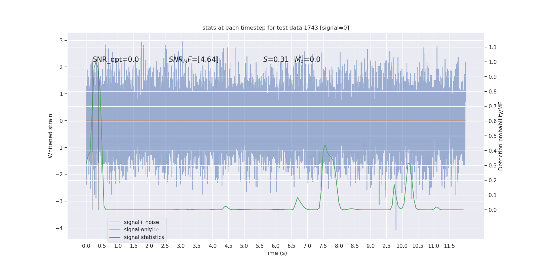The width and height of the screenshot is (538, 269).
Task: Click the 7.0 tick on the time axis
Action: pyautogui.click(x=307, y=246)
